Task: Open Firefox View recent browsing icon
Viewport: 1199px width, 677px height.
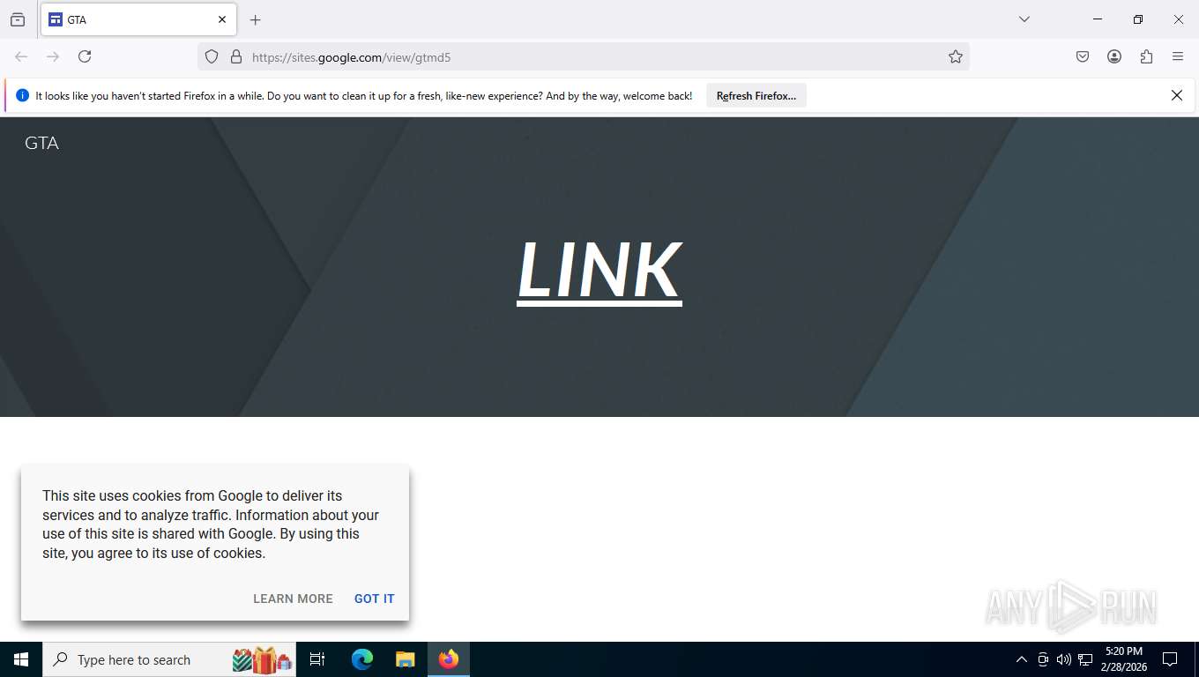Action: 18,19
